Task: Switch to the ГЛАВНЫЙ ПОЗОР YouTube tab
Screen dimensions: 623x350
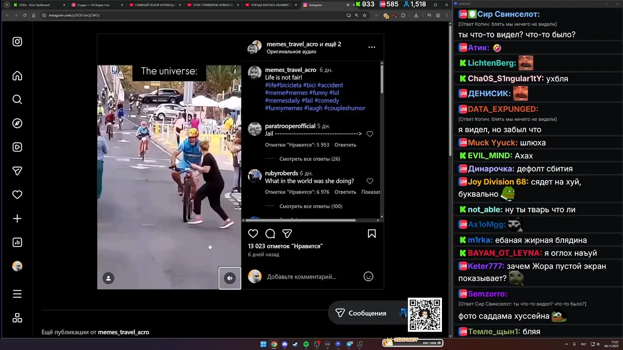Action: click(x=155, y=5)
